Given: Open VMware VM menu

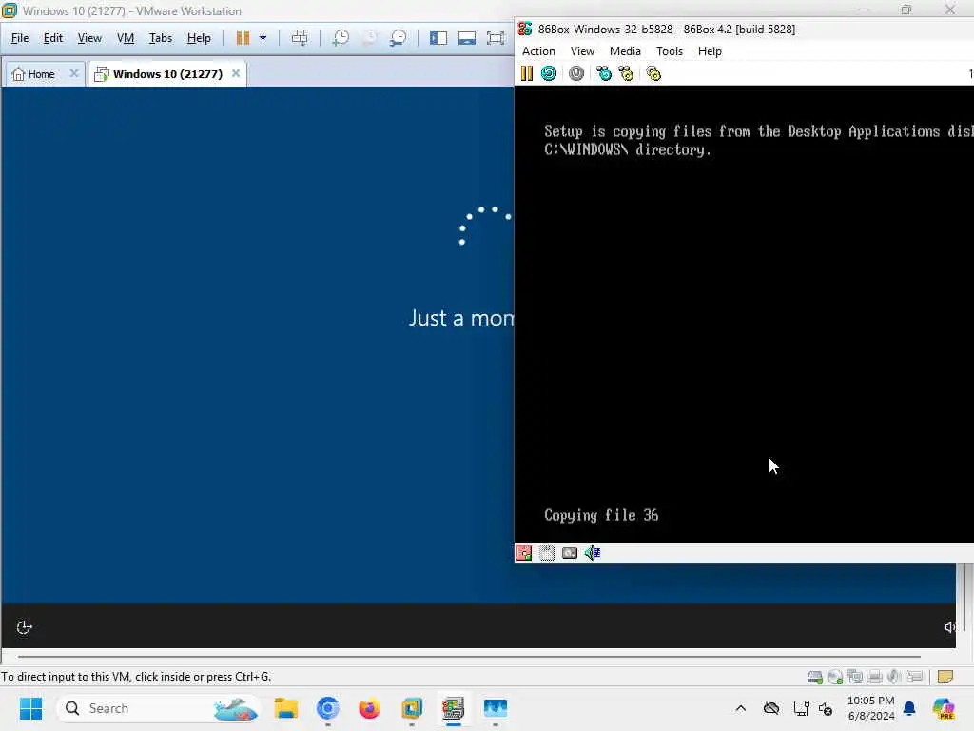Looking at the screenshot, I should click(126, 38).
